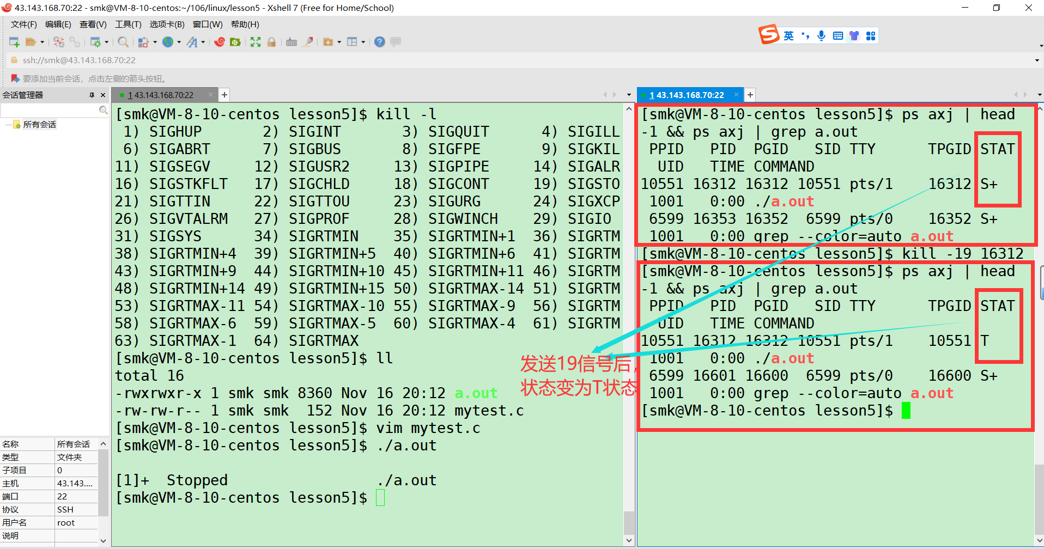
Task: Select the 所有会话 tree folder
Action: tap(39, 125)
